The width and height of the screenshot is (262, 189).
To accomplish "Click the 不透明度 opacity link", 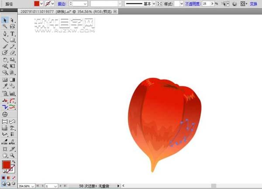I will pyautogui.click(x=193, y=3).
